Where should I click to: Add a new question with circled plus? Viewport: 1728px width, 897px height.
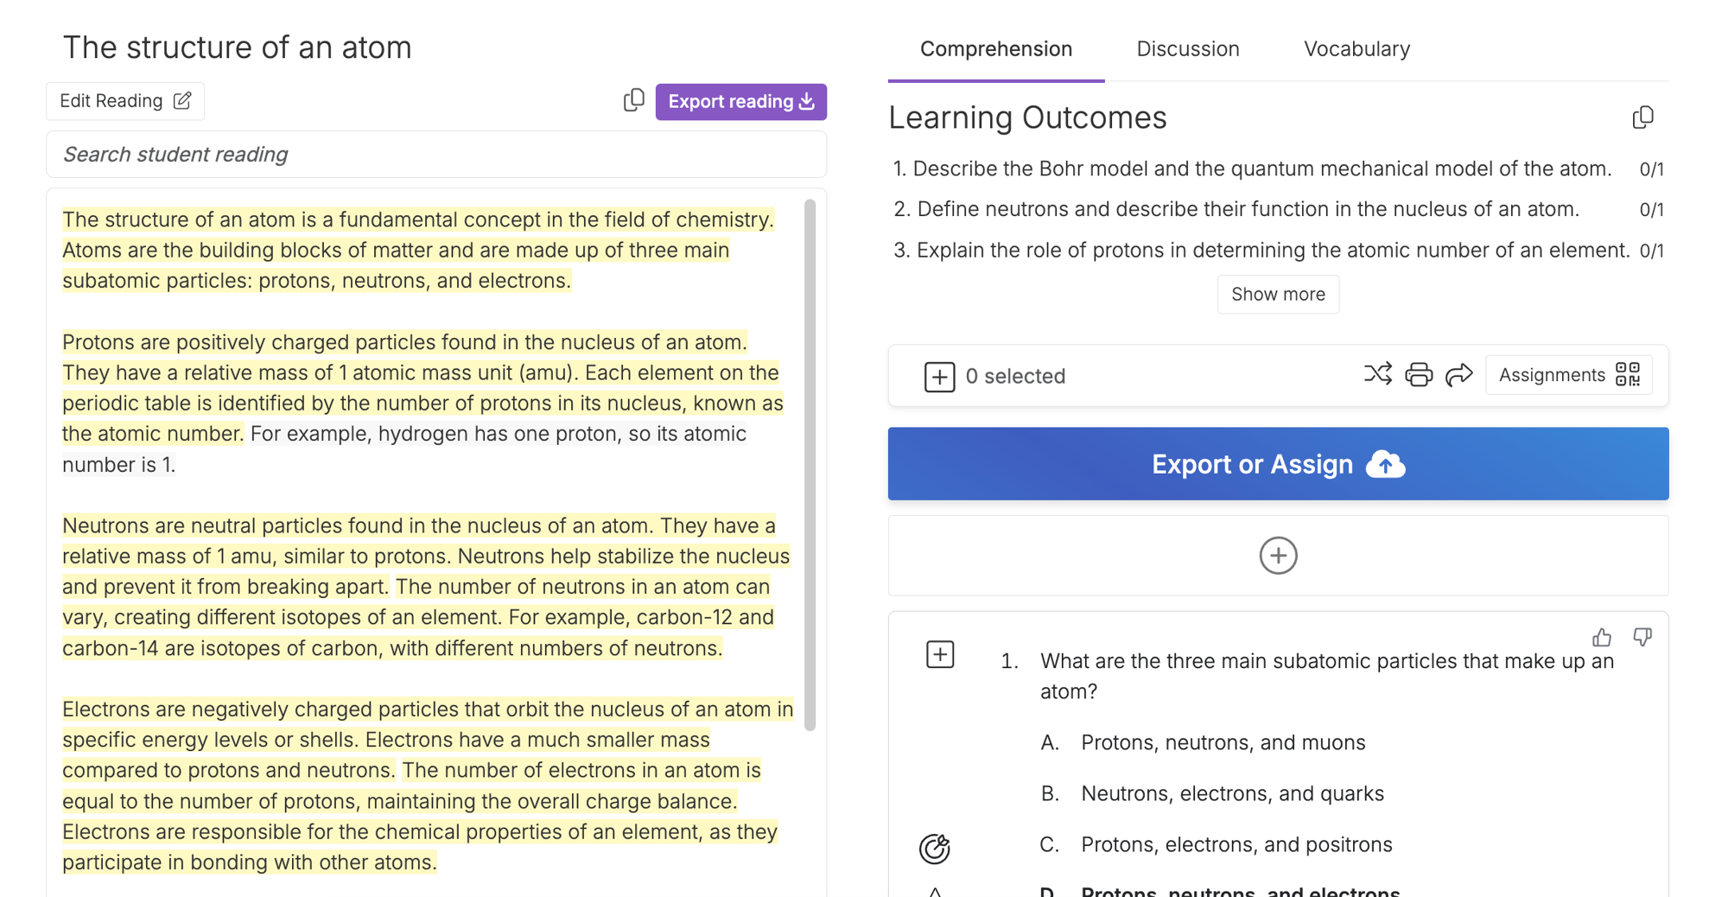coord(1277,556)
